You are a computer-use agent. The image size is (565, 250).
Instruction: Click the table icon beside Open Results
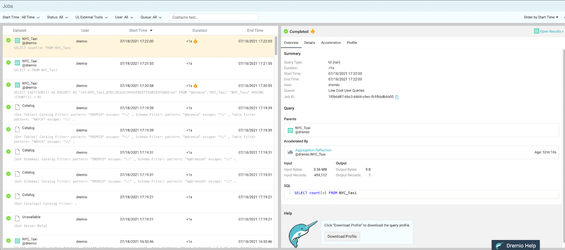click(x=536, y=31)
